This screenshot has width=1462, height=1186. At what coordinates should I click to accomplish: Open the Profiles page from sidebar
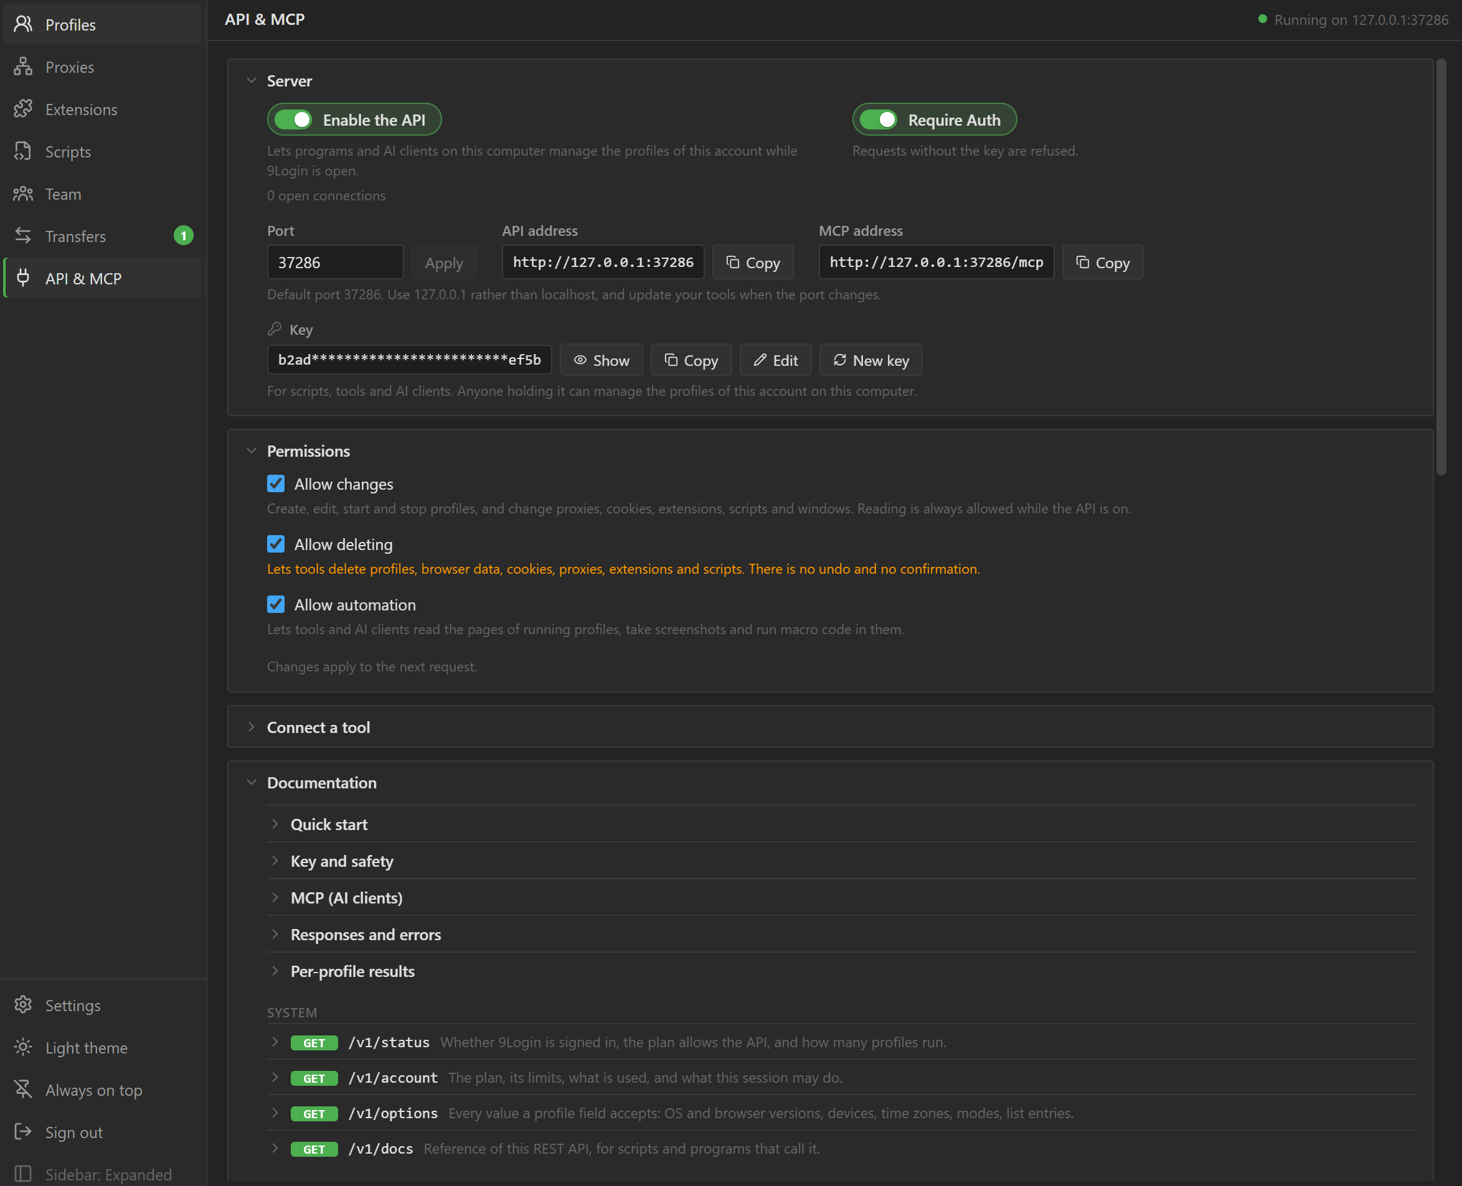pyautogui.click(x=102, y=25)
